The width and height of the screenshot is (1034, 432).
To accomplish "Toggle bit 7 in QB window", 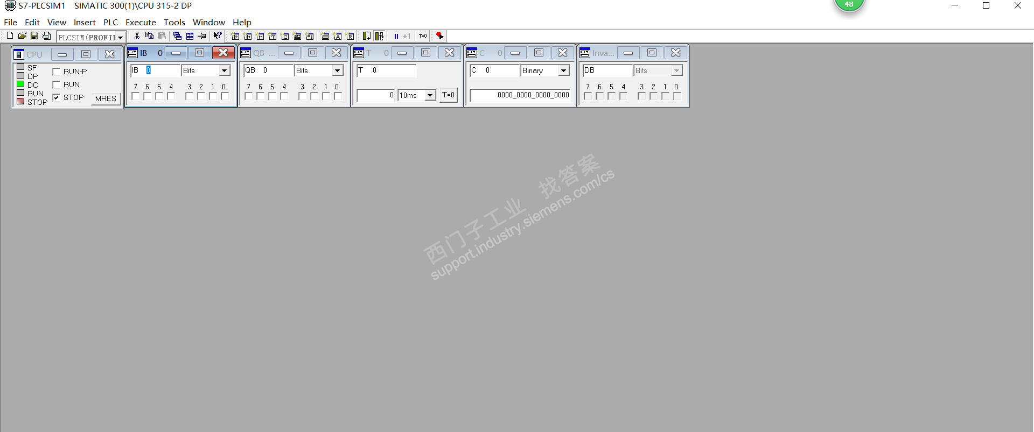I will point(248,96).
